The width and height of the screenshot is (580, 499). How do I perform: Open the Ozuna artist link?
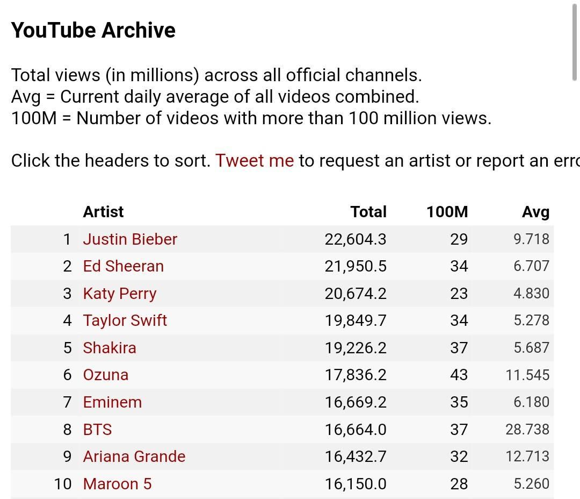tap(105, 375)
